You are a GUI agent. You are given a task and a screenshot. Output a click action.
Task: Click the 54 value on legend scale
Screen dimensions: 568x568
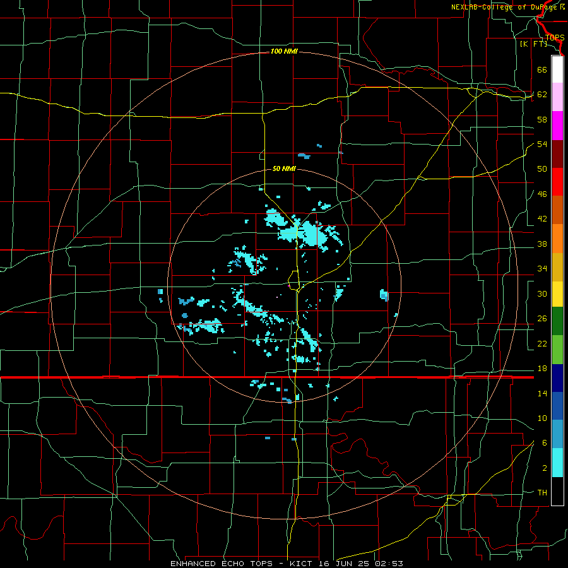pyautogui.click(x=542, y=144)
